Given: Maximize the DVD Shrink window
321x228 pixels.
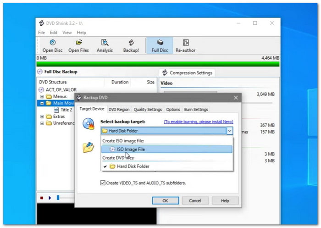Looking at the screenshot, I should click(x=255, y=23).
